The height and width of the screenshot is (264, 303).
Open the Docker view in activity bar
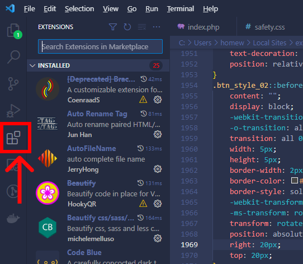(13, 218)
